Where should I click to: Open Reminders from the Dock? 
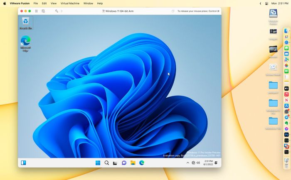coord(286,77)
